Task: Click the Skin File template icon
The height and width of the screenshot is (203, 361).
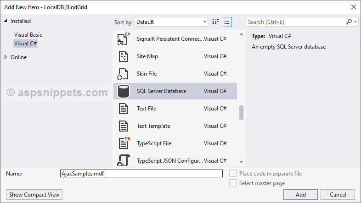Action: [123, 74]
